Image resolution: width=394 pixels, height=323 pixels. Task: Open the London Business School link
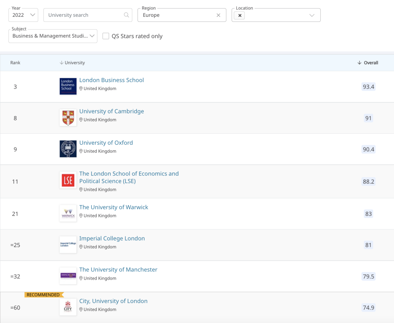[x=112, y=80]
